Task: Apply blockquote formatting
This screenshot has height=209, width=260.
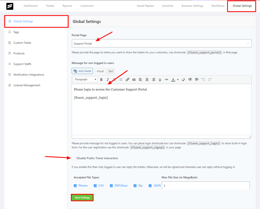Action: coord(134,79)
